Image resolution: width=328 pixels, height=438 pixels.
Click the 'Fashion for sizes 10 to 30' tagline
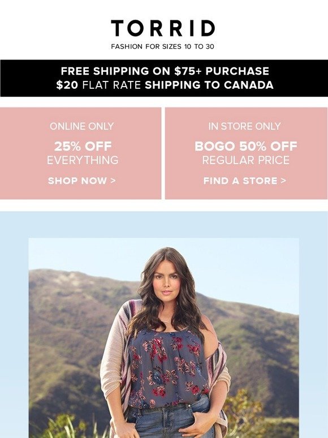click(x=162, y=46)
